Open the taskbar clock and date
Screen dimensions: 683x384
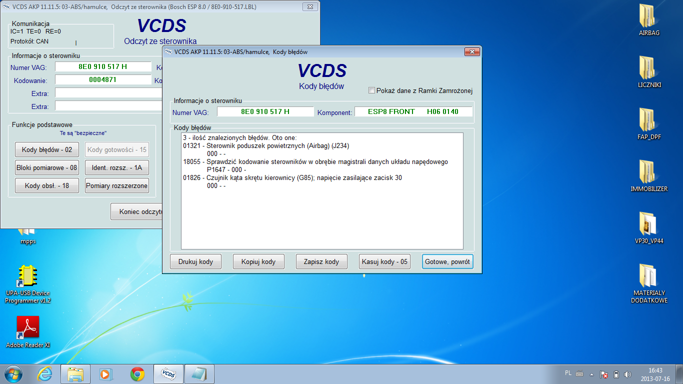[x=655, y=374]
